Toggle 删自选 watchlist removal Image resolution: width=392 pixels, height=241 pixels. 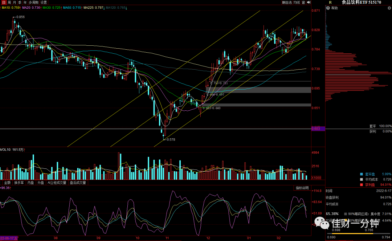(x=287, y=2)
